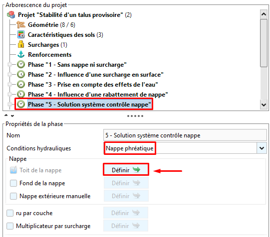Open Caractéristiques des sols icon
The height and width of the screenshot is (237, 270).
pyautogui.click(x=21, y=35)
